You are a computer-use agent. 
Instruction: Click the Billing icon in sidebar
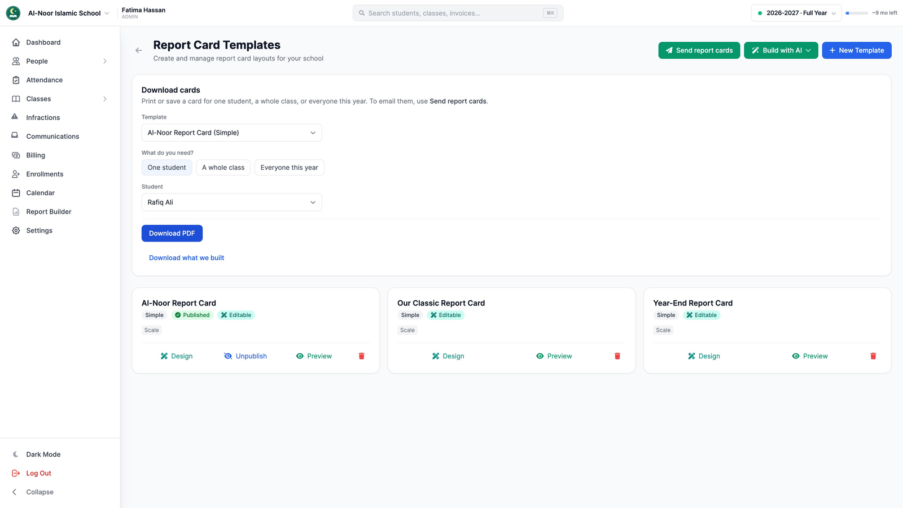pos(16,155)
